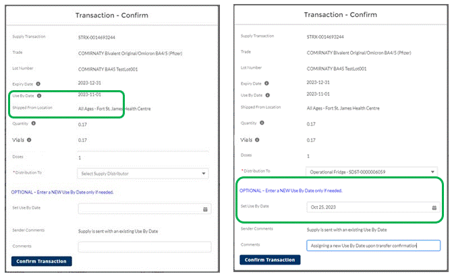Open calendar picker in left Set Use By Date
The image size is (452, 274).
(x=205, y=209)
